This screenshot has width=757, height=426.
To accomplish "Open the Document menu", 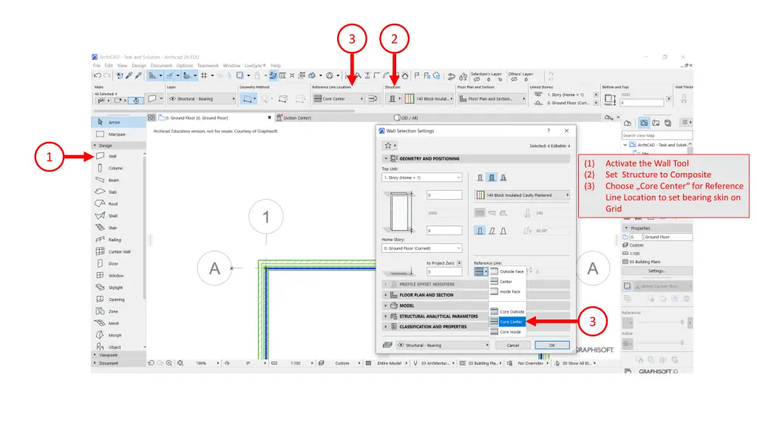I will click(160, 66).
